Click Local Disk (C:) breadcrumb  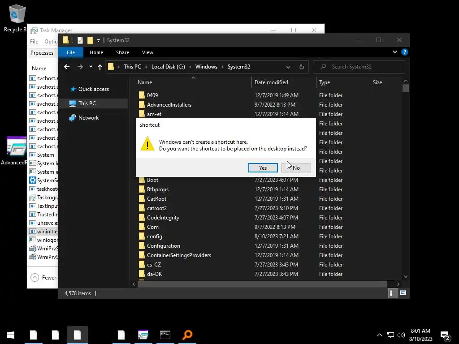[x=168, y=67]
